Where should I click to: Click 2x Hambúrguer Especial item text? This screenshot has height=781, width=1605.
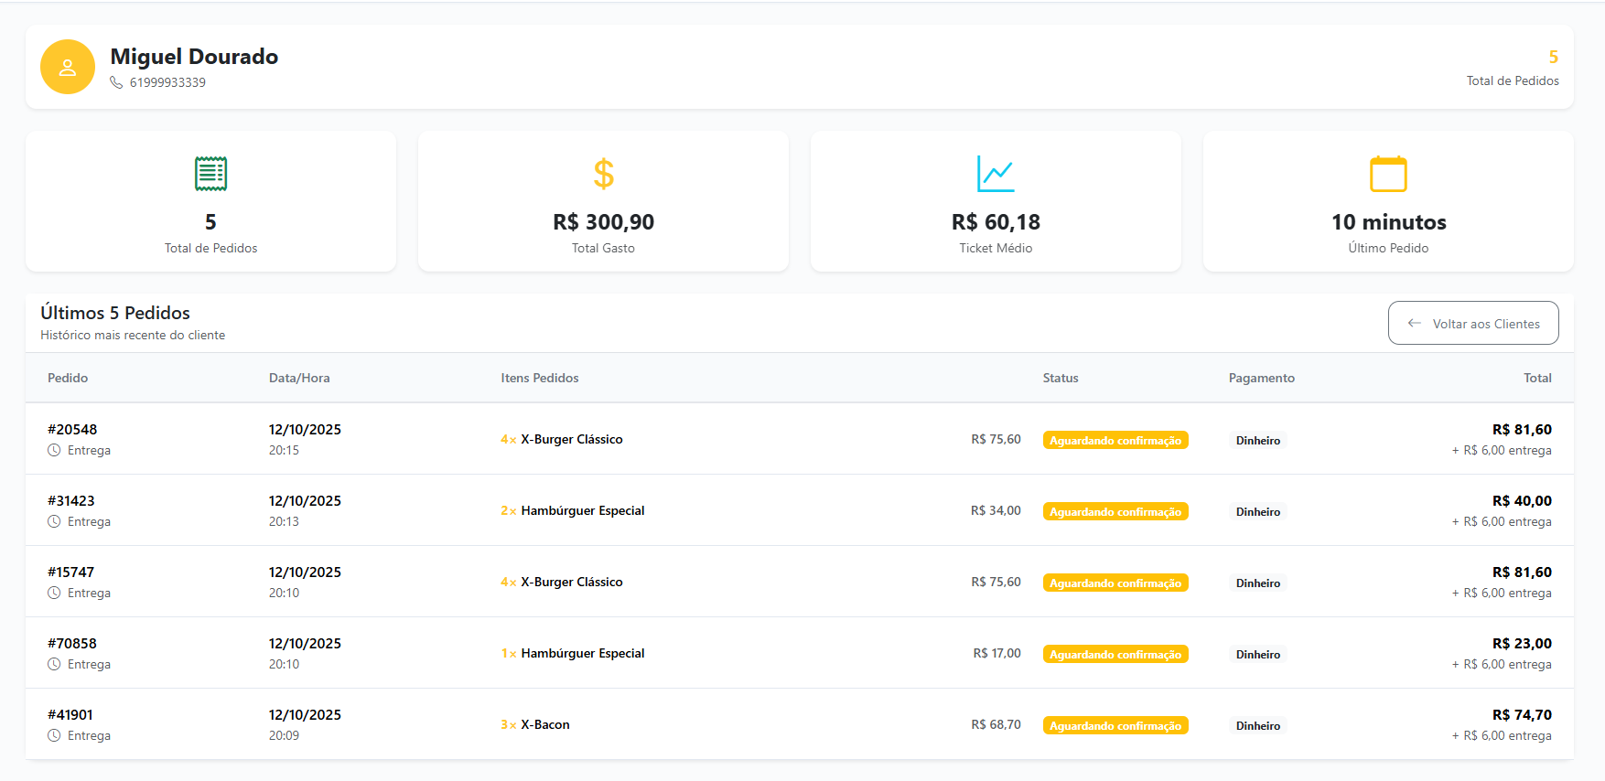(x=573, y=510)
